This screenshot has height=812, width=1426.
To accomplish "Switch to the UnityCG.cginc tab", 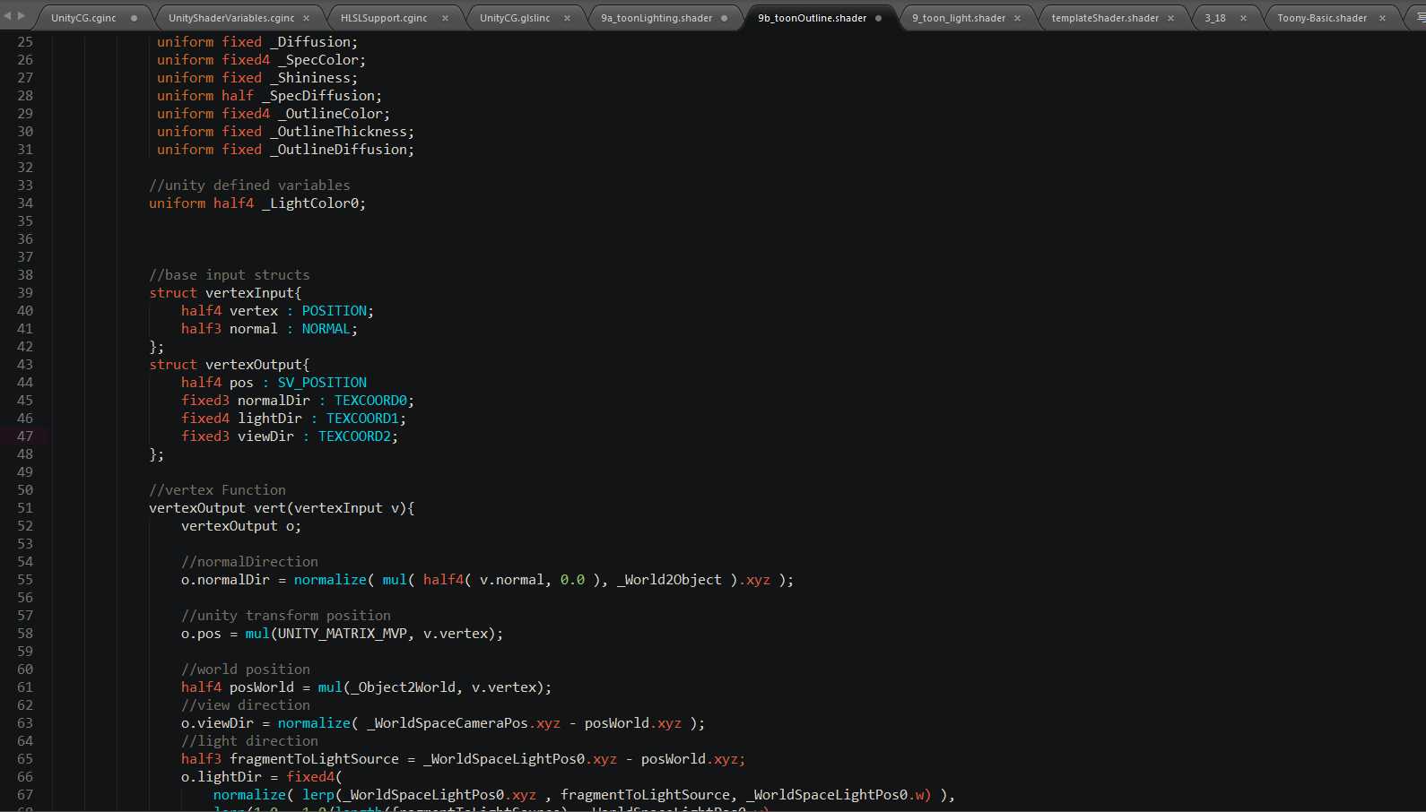I will coord(83,18).
